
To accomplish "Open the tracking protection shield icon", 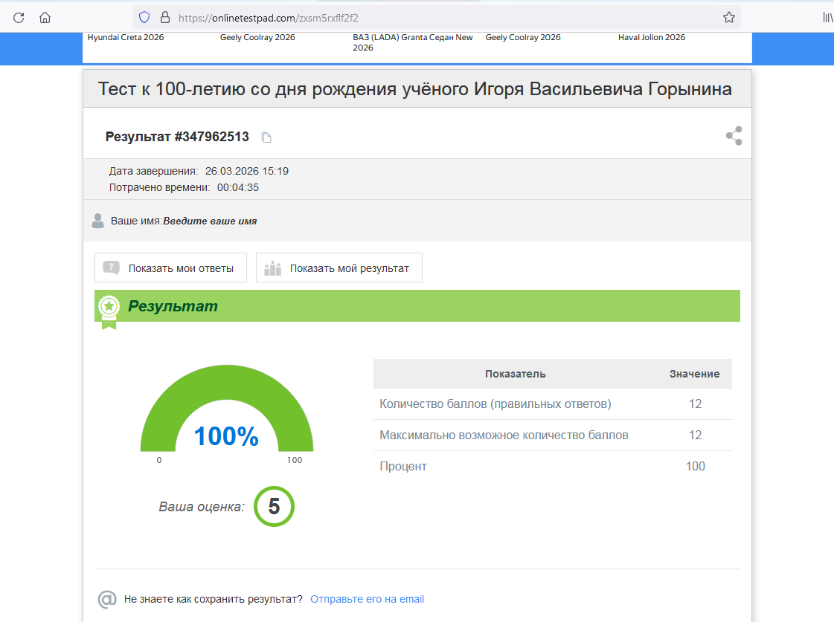I will [x=144, y=17].
